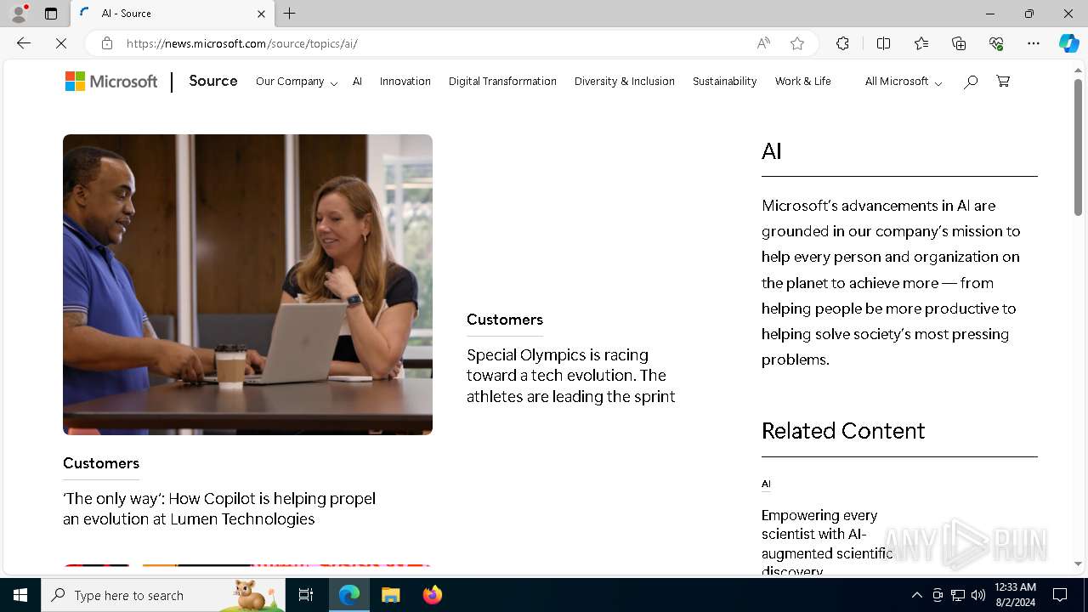The height and width of the screenshot is (612, 1088).
Task: Click Customers tag above Special Olympics
Action: pos(505,320)
